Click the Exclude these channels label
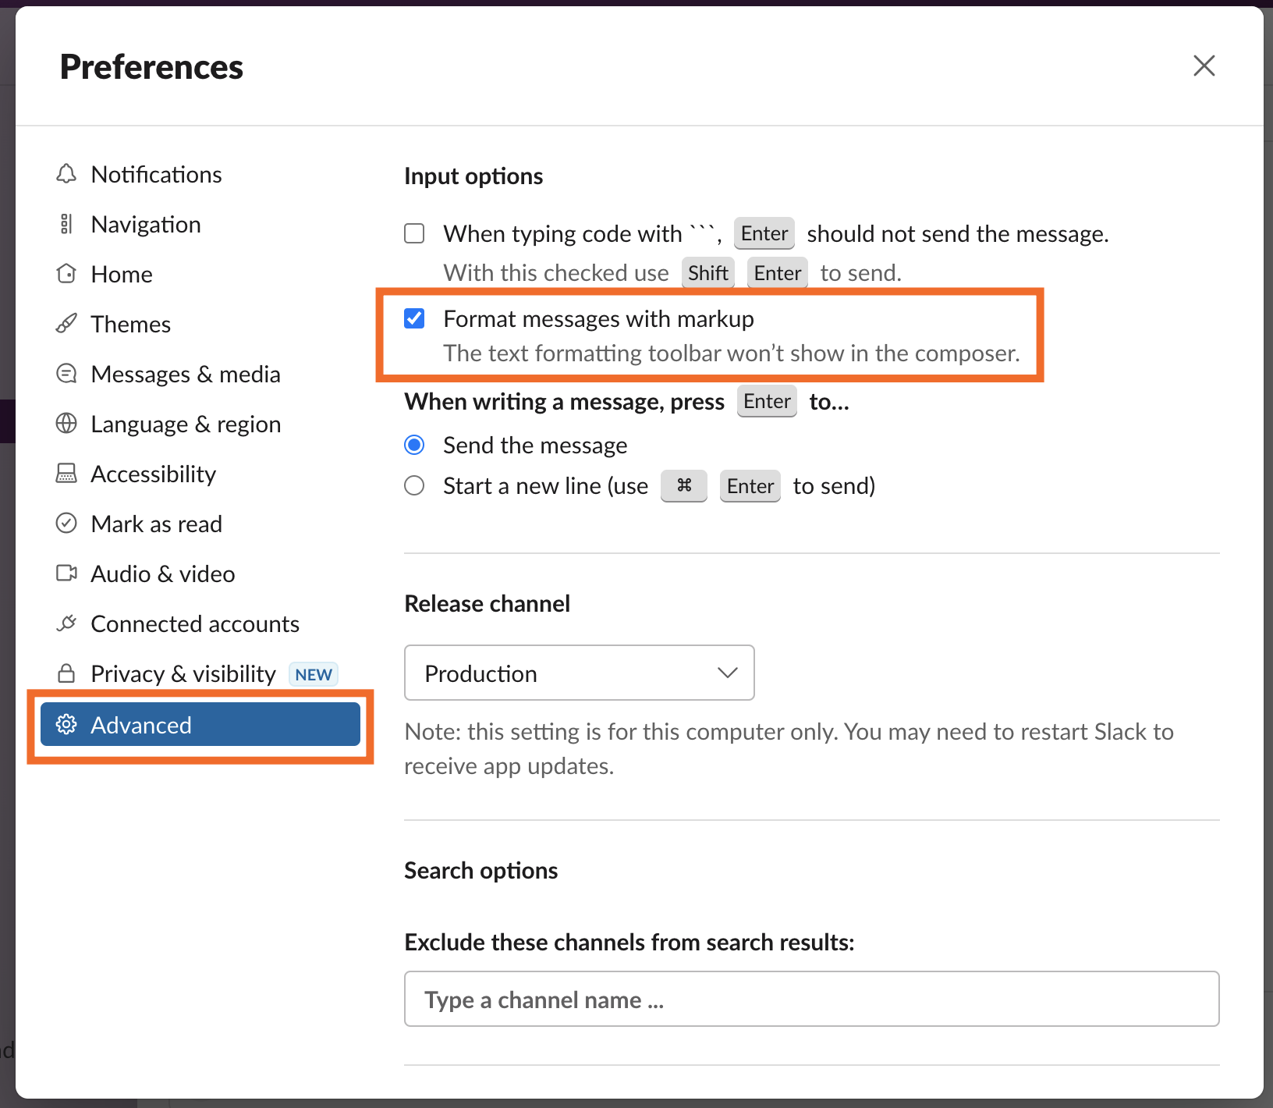This screenshot has width=1273, height=1108. 629,942
